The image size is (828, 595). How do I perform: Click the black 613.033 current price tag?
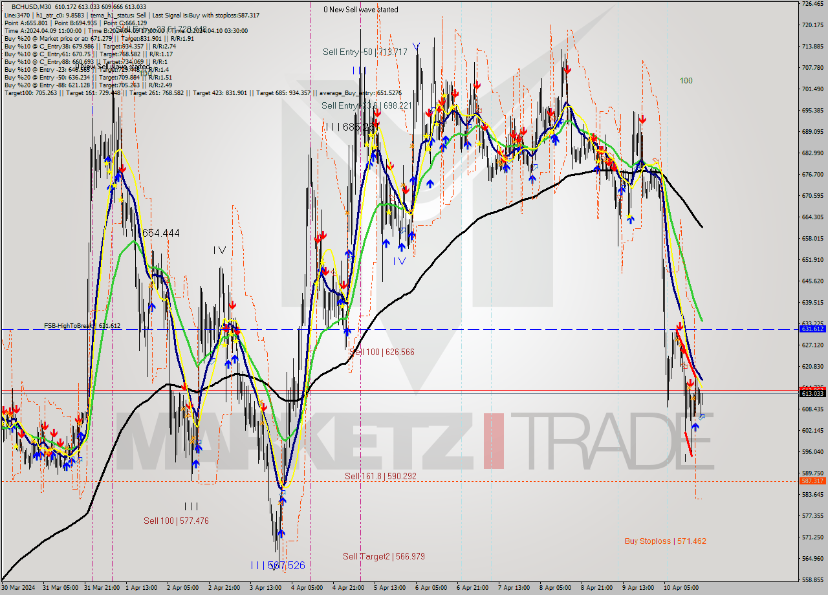[x=812, y=393]
